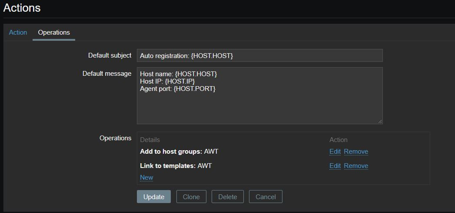Click the Default subject label
Viewport: 455px width, 213px height.
click(x=110, y=55)
